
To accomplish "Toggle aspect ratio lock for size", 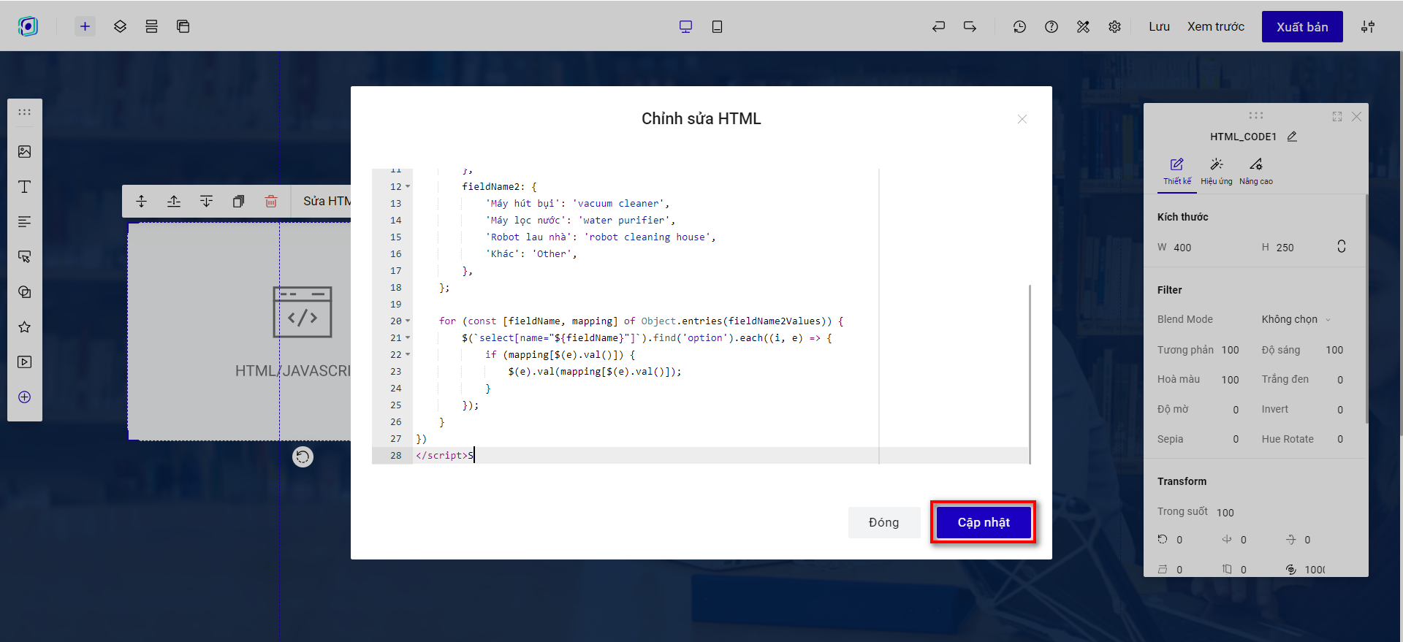I will click(x=1341, y=247).
